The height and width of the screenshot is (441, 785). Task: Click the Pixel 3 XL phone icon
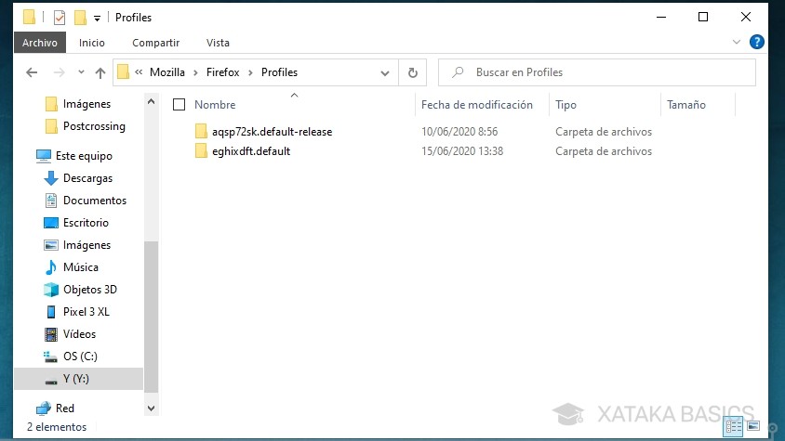[x=51, y=312]
